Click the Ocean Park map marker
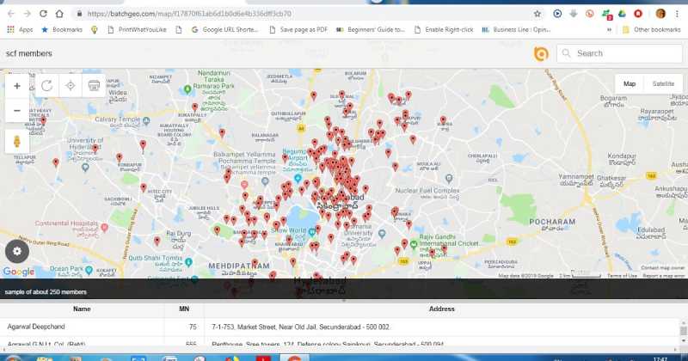Image resolution: width=688 pixels, height=361 pixels. 89,270
